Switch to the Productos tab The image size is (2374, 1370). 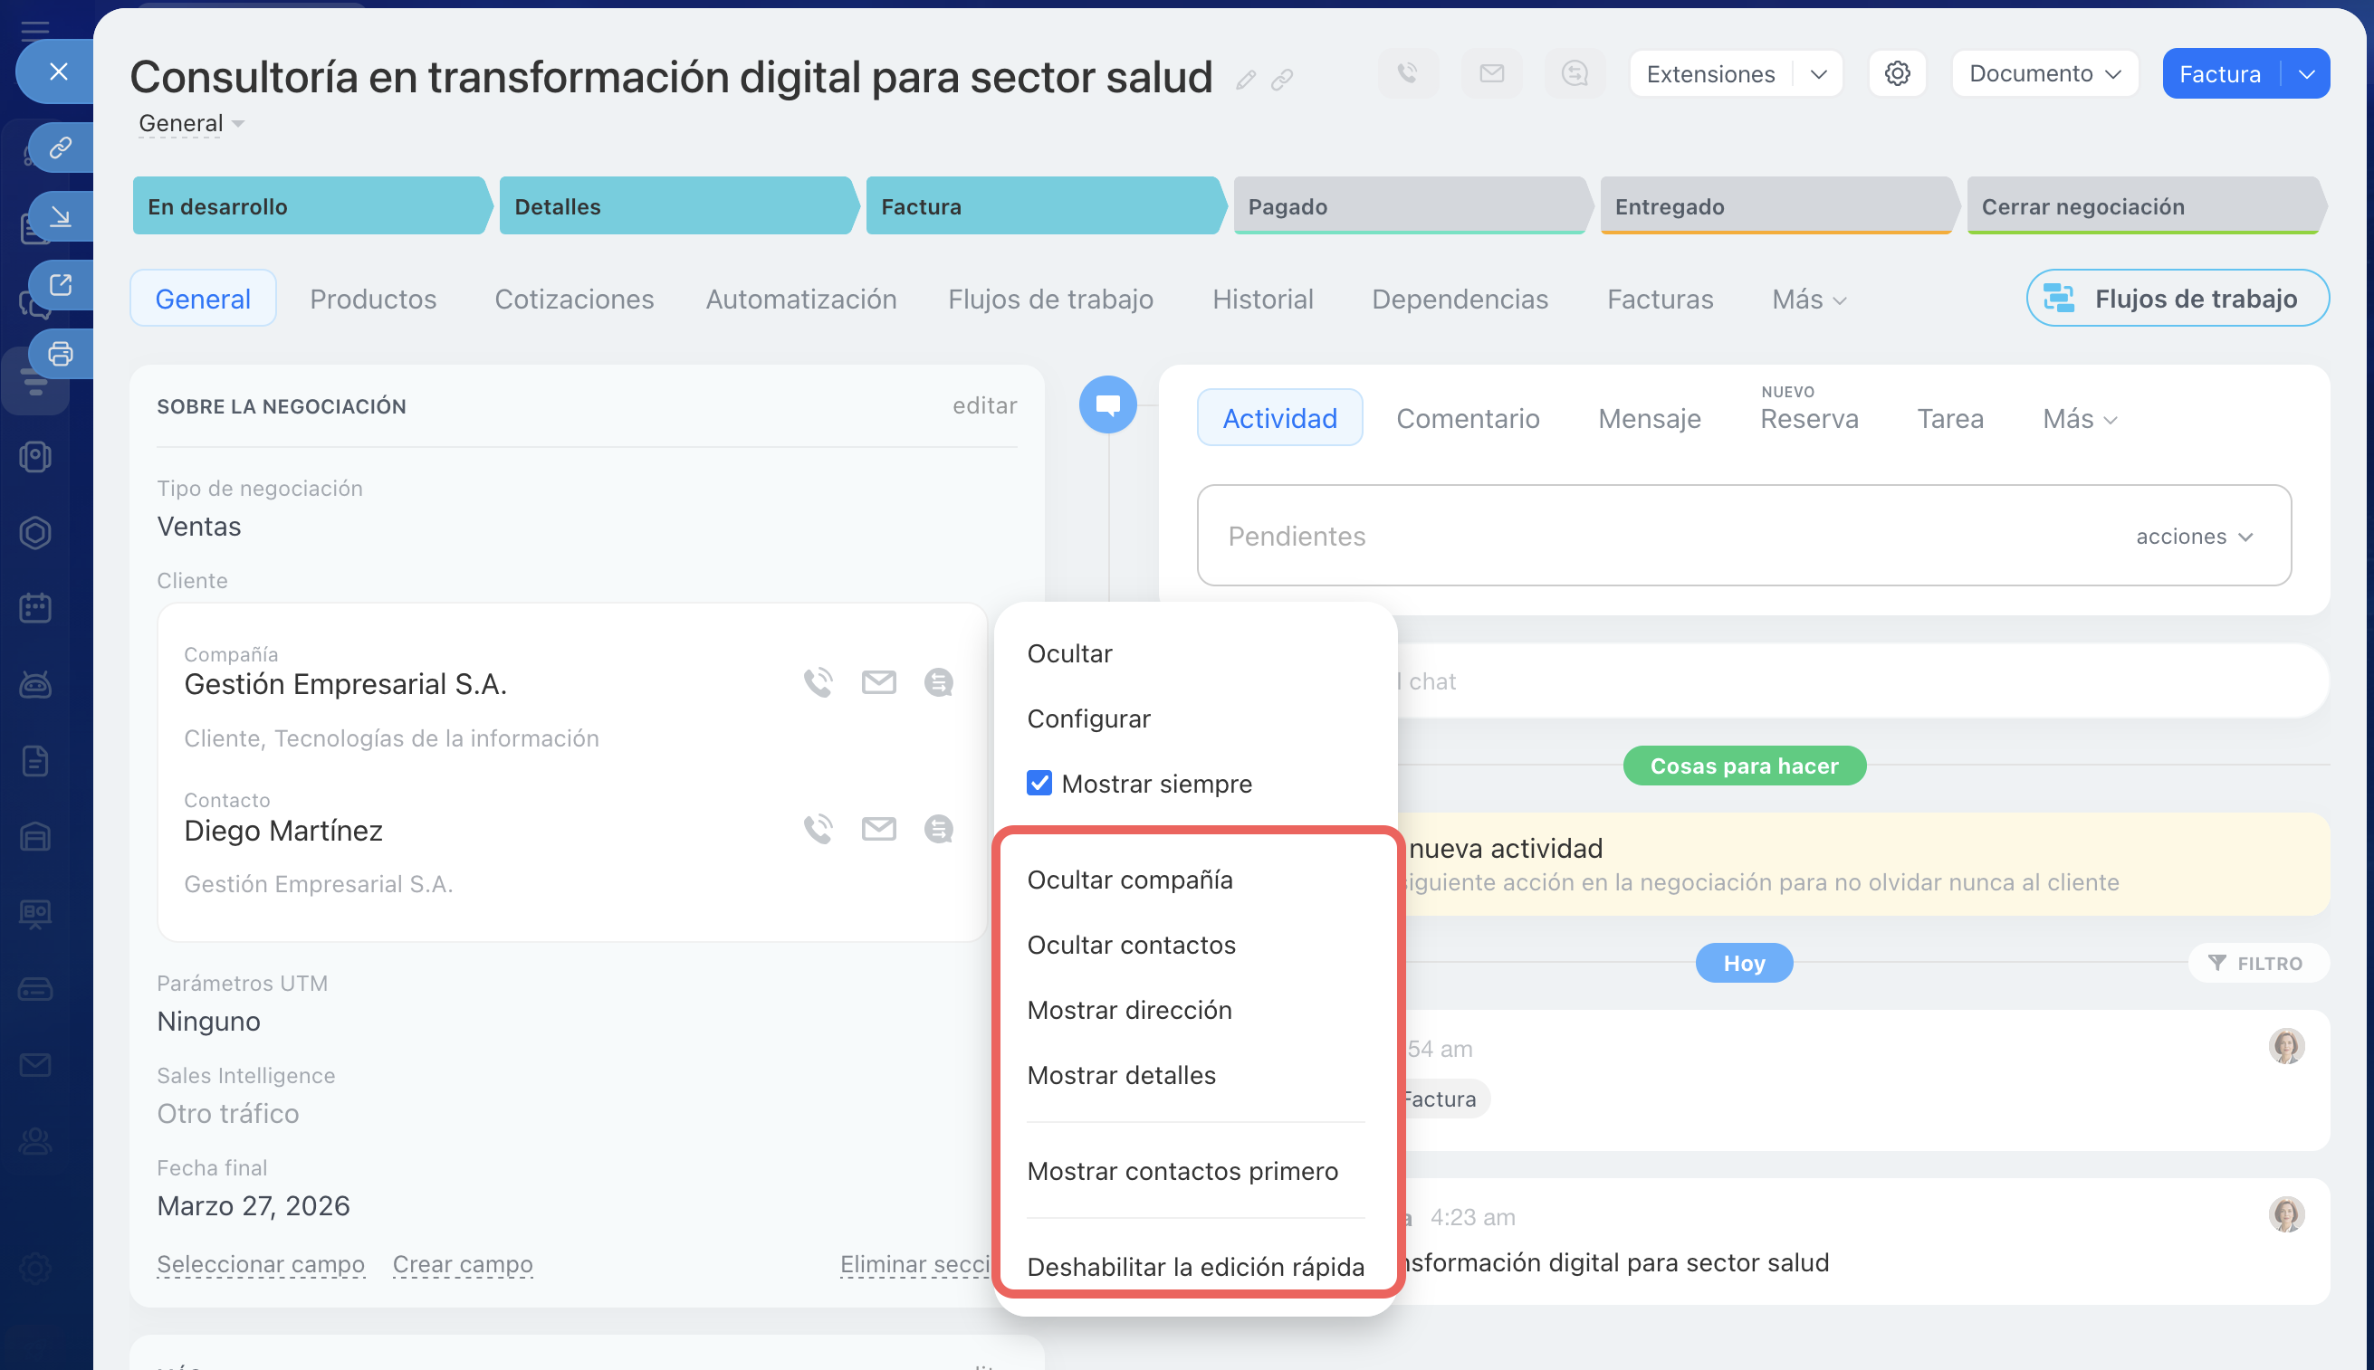373,300
